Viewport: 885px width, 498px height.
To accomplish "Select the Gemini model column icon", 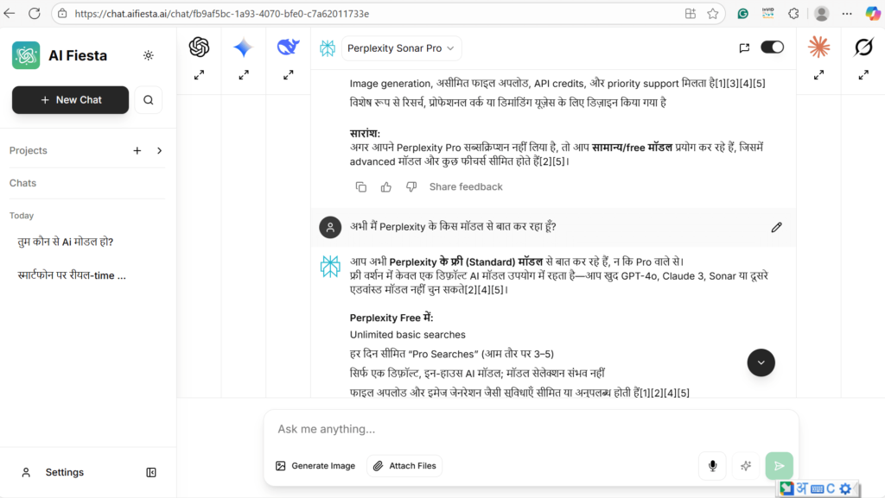I will click(243, 47).
